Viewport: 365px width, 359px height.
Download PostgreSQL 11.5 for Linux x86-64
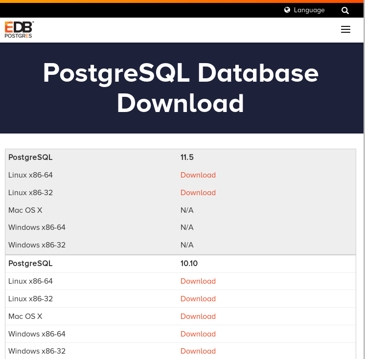(x=198, y=175)
